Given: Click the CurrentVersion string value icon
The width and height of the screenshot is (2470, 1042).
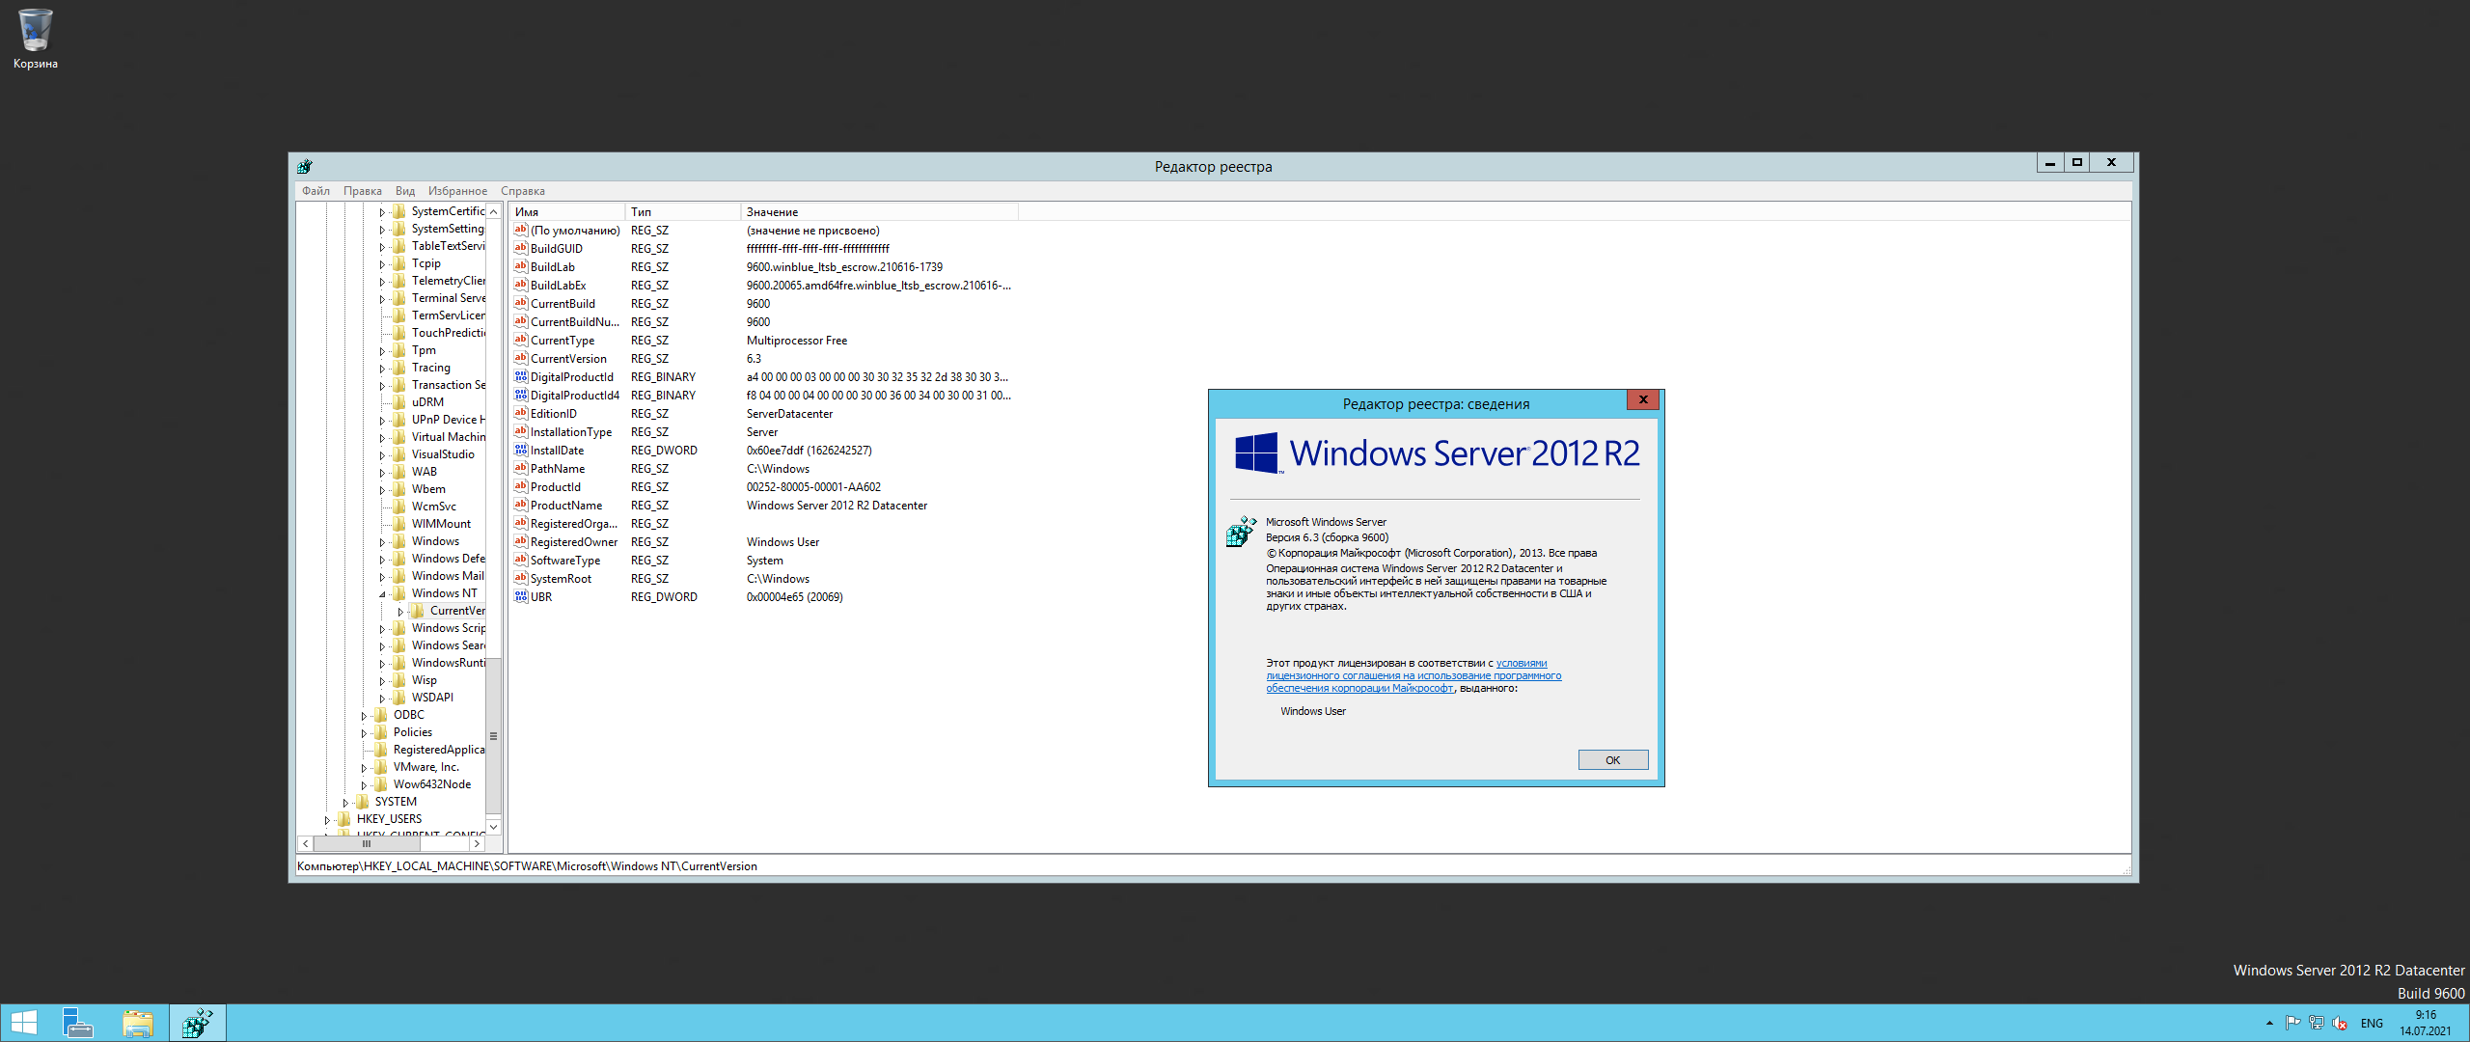Looking at the screenshot, I should (521, 358).
